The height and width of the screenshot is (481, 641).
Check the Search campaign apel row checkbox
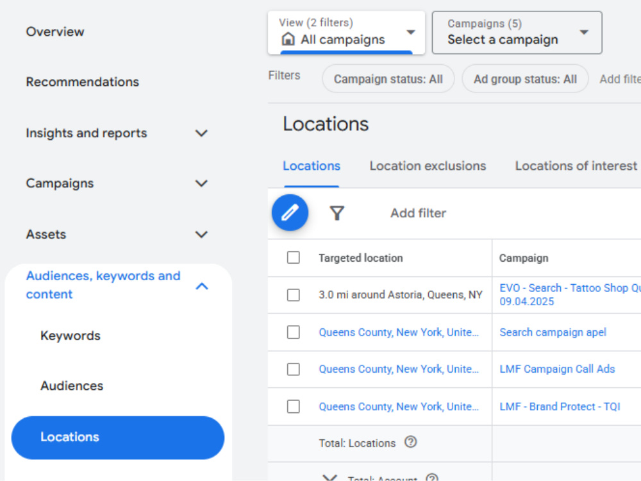click(x=293, y=332)
